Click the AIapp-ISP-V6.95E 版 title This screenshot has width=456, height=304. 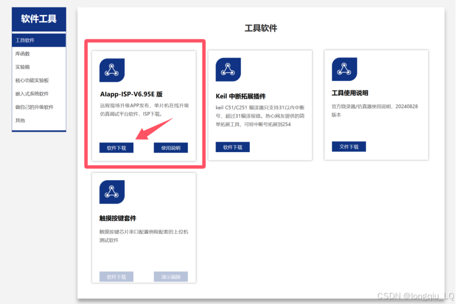131,94
